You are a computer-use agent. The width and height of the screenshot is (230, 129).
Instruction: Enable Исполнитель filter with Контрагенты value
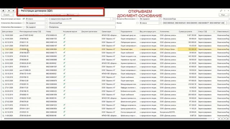24,27
